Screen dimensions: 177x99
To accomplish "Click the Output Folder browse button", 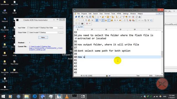I will (x=61, y=32).
